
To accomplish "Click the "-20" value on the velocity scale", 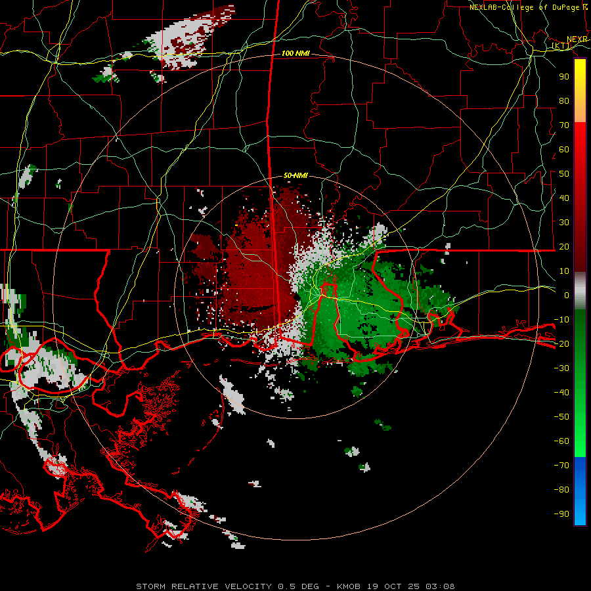I will (561, 344).
